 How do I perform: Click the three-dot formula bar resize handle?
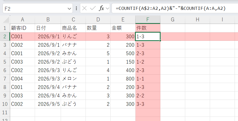pyautogui.click(x=76, y=8)
